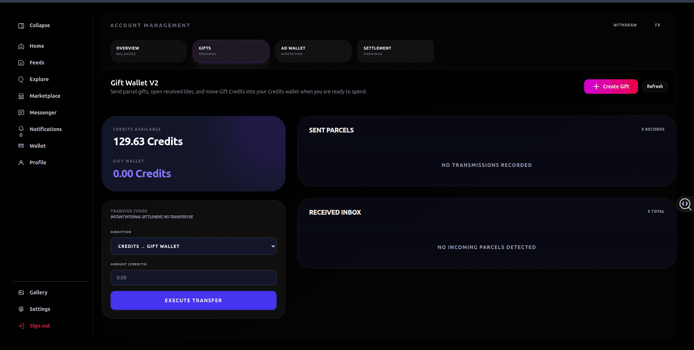694x350 pixels.
Task: Click the floating code-inspect magnifier icon
Action: pos(685,204)
